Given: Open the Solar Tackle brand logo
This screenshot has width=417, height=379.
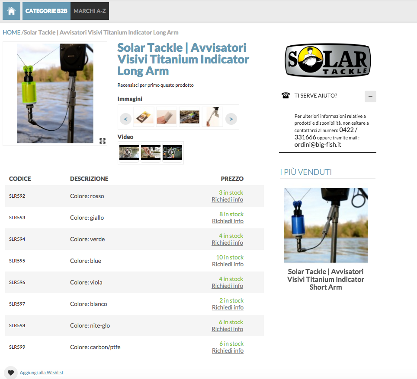Looking at the screenshot, I should pos(327,60).
